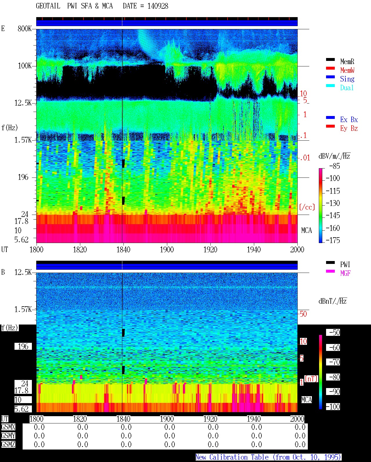This screenshot has height=462, width=371.
Task: Click the -130 value on E color scale
Action: 333,203
